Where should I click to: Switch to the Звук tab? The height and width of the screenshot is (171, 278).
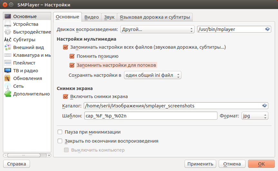click(x=109, y=17)
